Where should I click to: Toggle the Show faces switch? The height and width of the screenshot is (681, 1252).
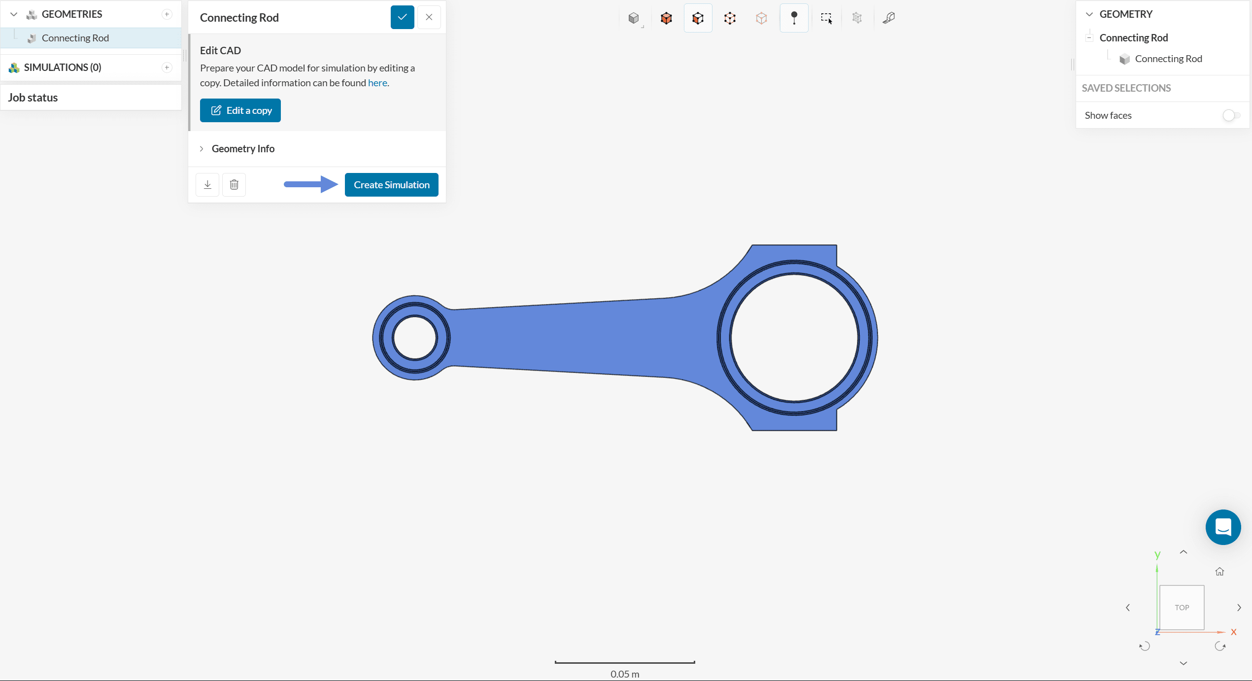tap(1231, 115)
